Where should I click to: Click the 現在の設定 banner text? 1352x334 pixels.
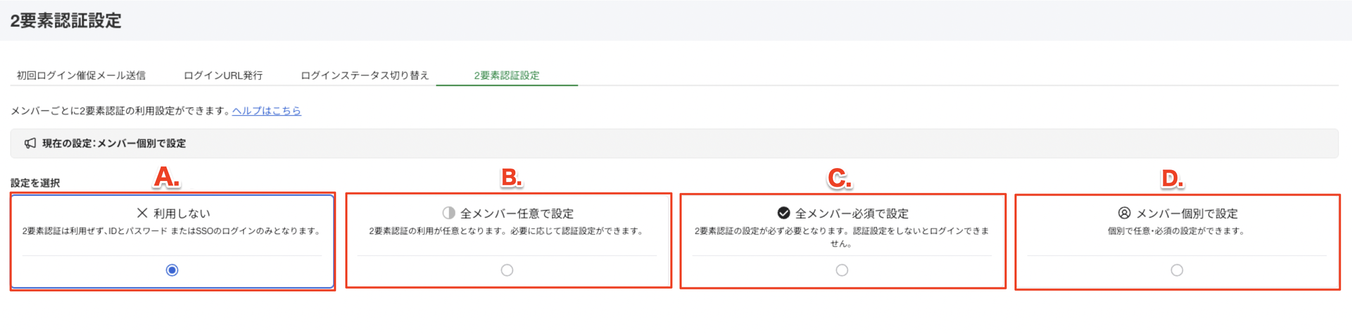coord(114,144)
